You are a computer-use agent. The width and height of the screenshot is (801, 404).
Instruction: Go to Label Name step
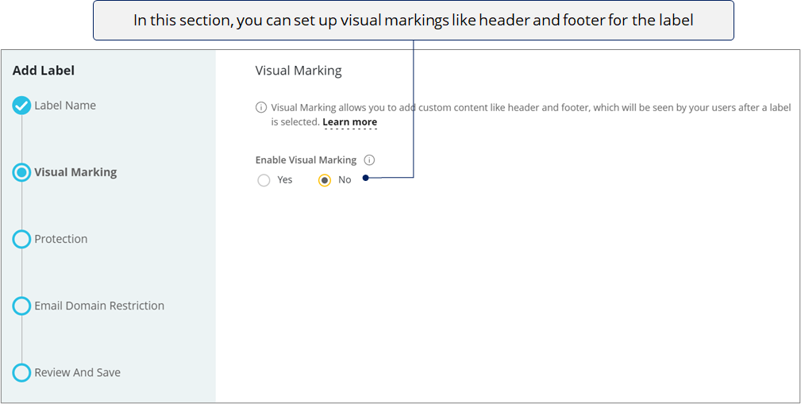pos(65,106)
